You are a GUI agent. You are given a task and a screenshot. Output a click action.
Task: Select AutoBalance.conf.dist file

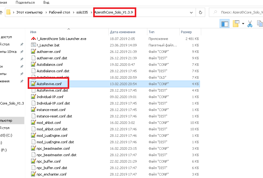click(53, 71)
